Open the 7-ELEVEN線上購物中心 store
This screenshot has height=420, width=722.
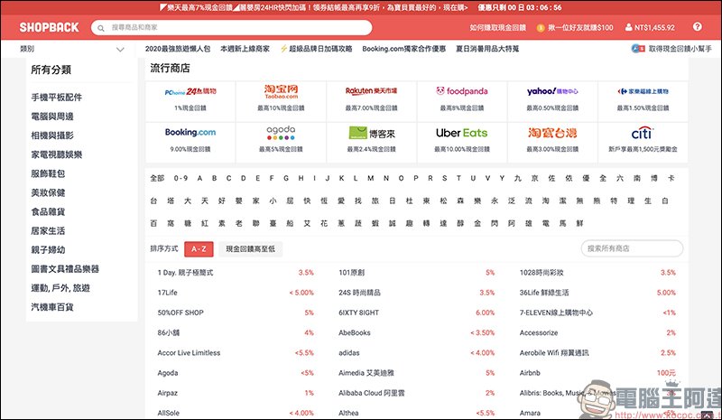pyautogui.click(x=597, y=313)
